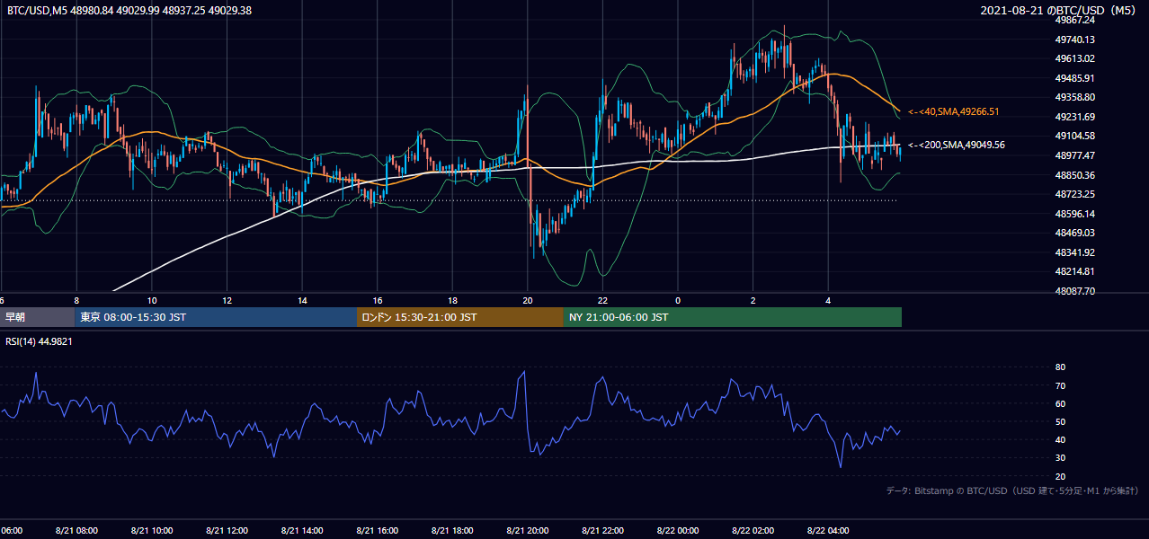The width and height of the screenshot is (1149, 539).
Task: Select the 2021-08-21 のBTC/USD（M5） chart title
Action: click(1060, 10)
